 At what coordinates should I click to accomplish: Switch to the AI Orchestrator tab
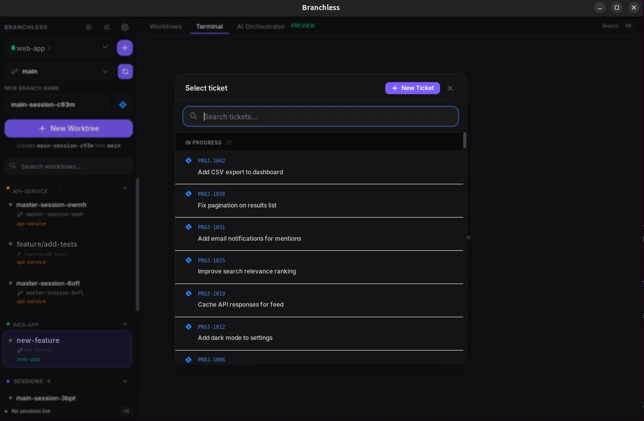coord(261,26)
